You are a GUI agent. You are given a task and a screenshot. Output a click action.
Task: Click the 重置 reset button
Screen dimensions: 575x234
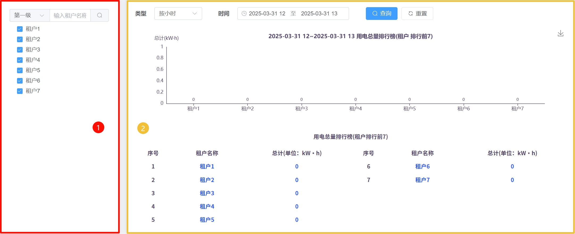click(x=417, y=14)
